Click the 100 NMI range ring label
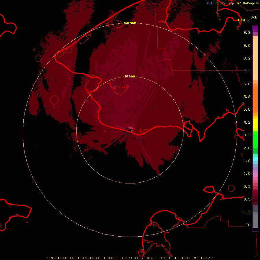This screenshot has height=260, width=260. click(130, 23)
